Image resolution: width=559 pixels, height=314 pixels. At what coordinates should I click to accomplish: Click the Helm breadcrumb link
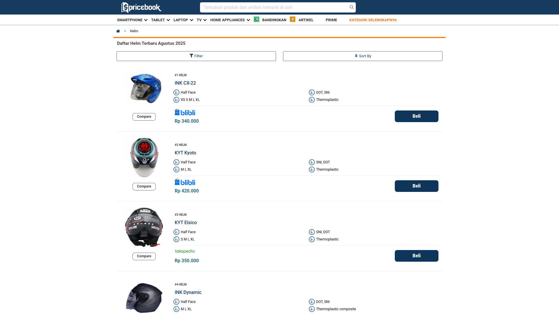click(x=134, y=31)
